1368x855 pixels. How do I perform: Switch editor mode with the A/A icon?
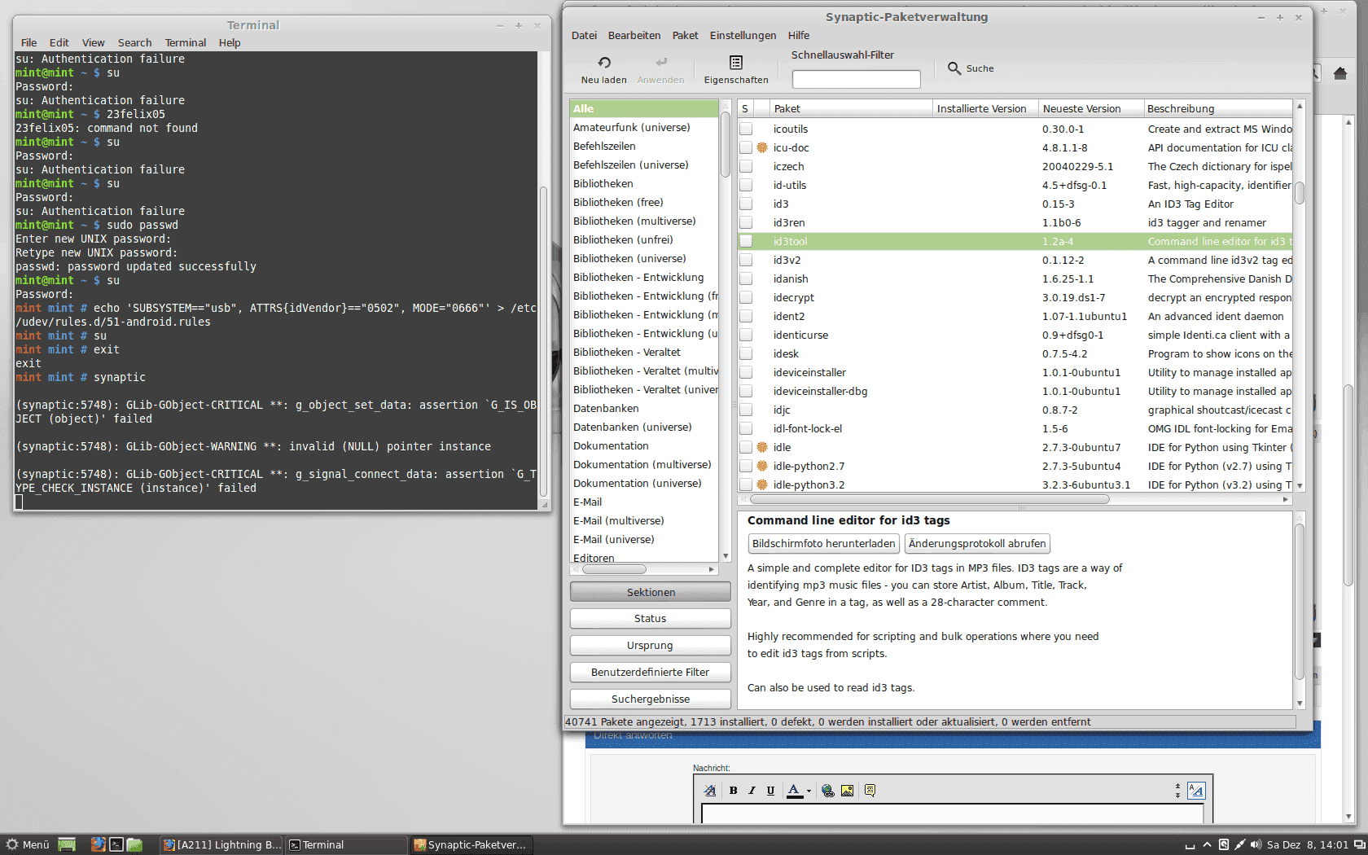point(1196,791)
